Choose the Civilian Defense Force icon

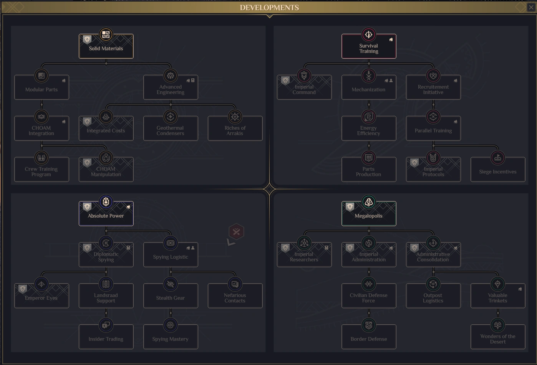coord(369,284)
